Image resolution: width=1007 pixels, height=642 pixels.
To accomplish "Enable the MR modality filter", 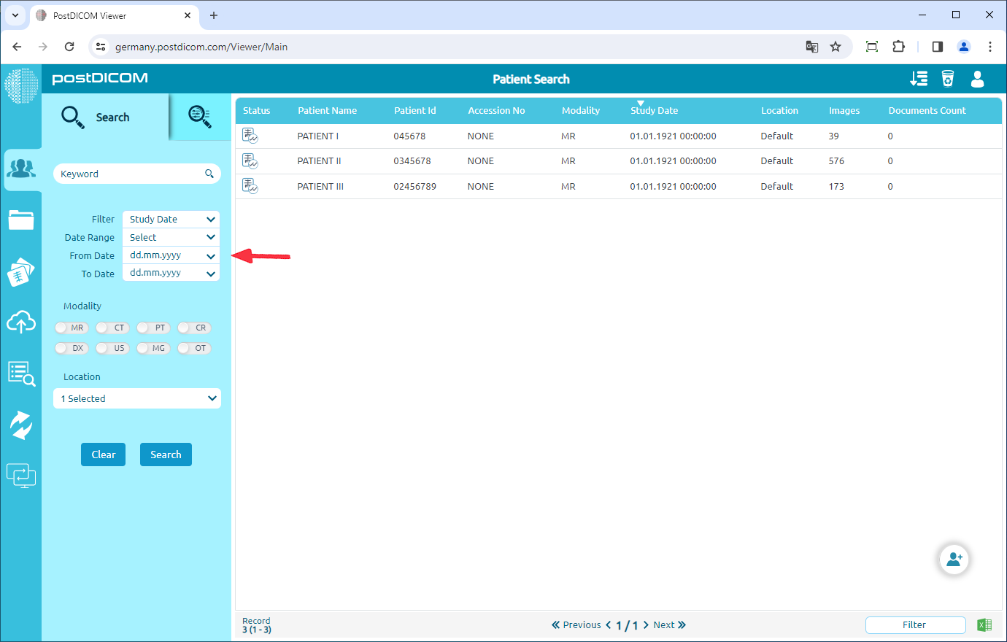I will click(71, 328).
